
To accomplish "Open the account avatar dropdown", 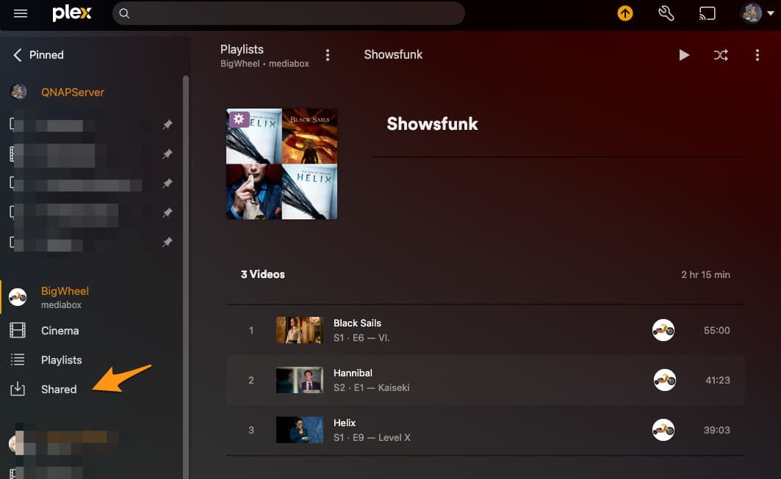I will tap(751, 12).
